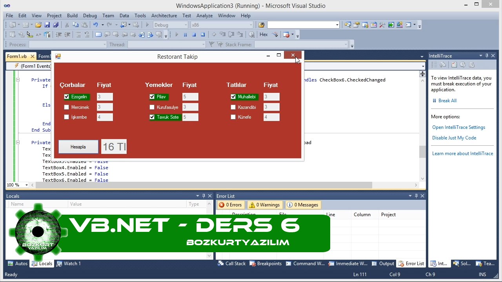The image size is (502, 282).
Task: Toggle bookmark icon in text editor toolbar
Action: point(98,34)
